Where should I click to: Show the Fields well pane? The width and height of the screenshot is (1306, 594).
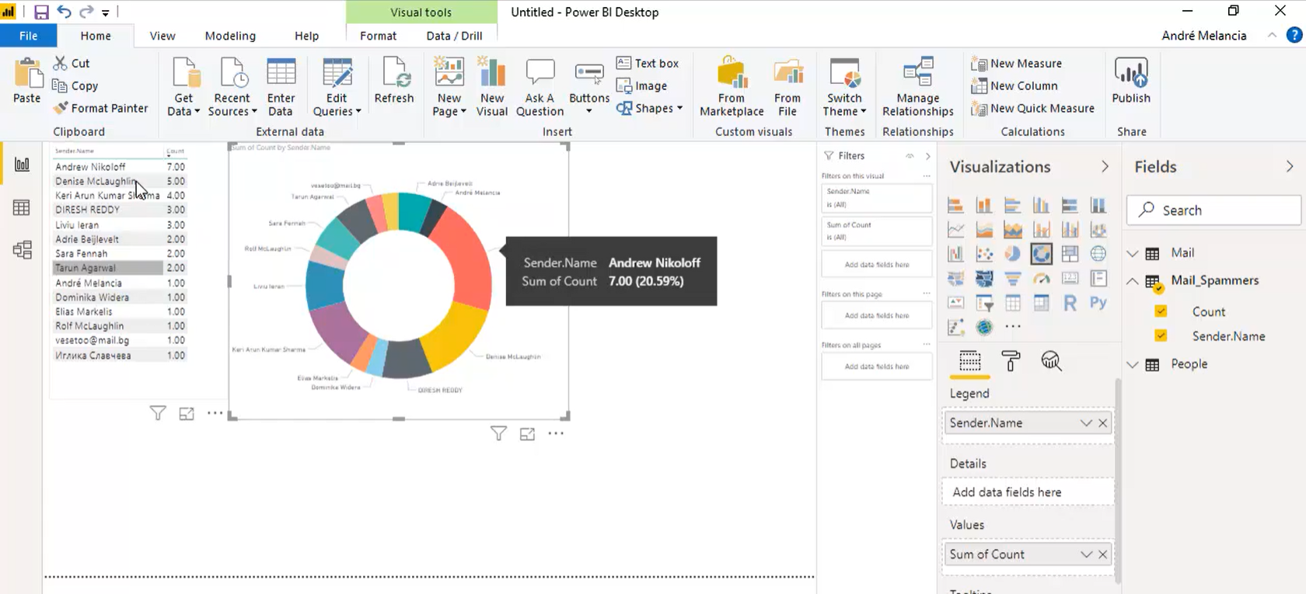969,361
